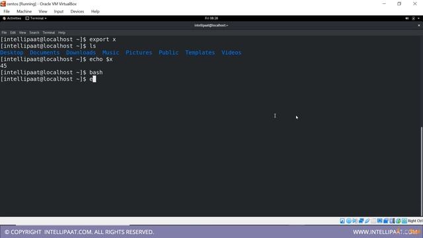Open GNOME Activities overview
This screenshot has height=238, width=423.
click(x=12, y=19)
